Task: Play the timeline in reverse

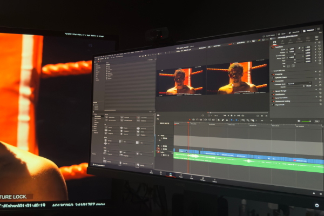Action: [x=228, y=116]
